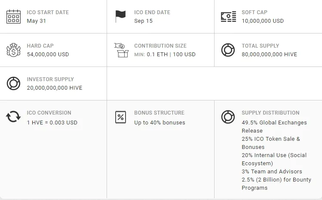The image size is (322, 200).
Task: Click the 54,000,000 USD hard cap amount
Action: click(48, 55)
